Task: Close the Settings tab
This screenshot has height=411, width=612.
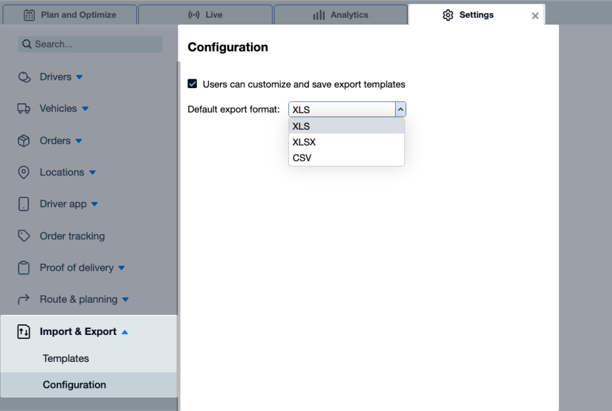Action: [535, 16]
